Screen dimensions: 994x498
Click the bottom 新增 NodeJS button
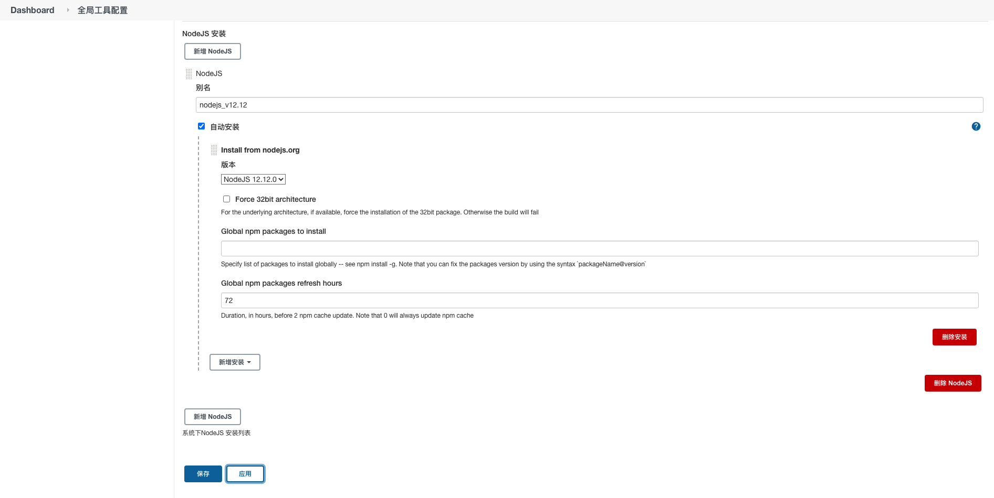click(x=213, y=417)
